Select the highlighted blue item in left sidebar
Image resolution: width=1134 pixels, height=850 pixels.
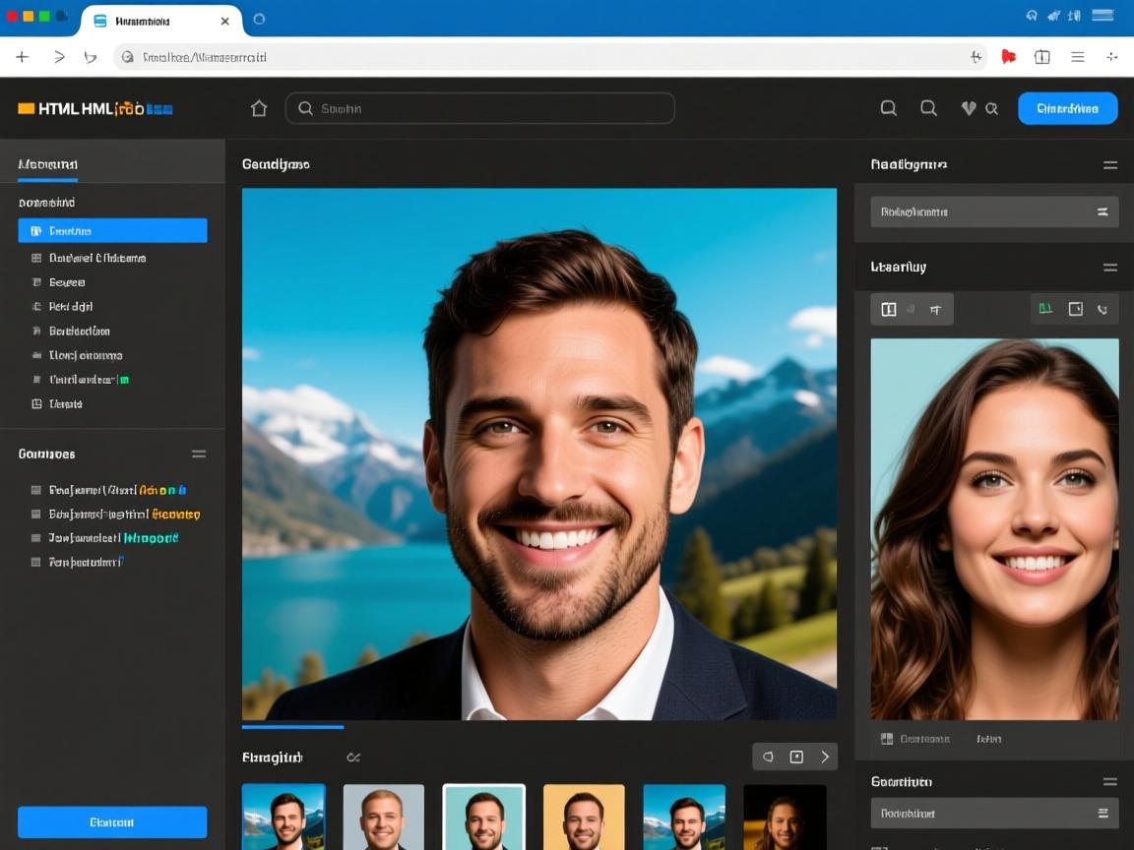112,231
